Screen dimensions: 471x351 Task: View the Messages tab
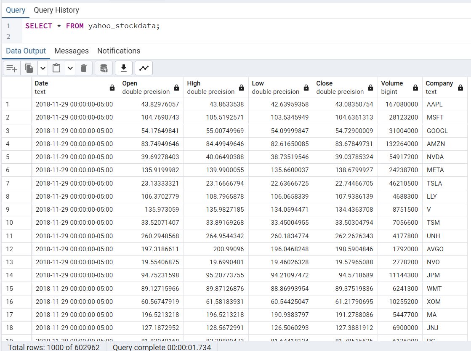tap(71, 51)
